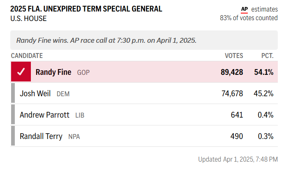This screenshot has width=284, height=169.
Task: Click the GOP party label
Action: pos(83,72)
